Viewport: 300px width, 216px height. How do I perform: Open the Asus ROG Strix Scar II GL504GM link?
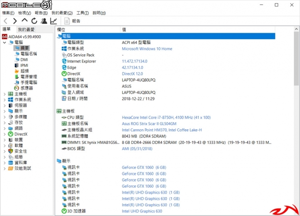click(x=149, y=124)
